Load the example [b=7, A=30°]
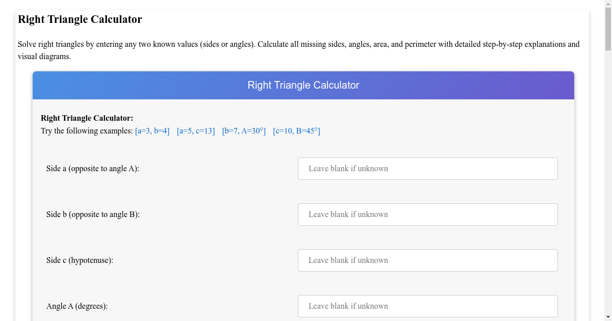This screenshot has height=321, width=612. coord(244,131)
